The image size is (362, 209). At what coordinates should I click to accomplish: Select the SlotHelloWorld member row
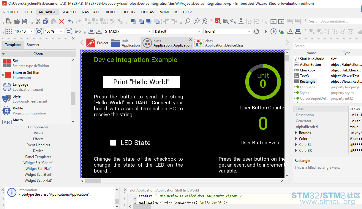pyautogui.click(x=328, y=59)
